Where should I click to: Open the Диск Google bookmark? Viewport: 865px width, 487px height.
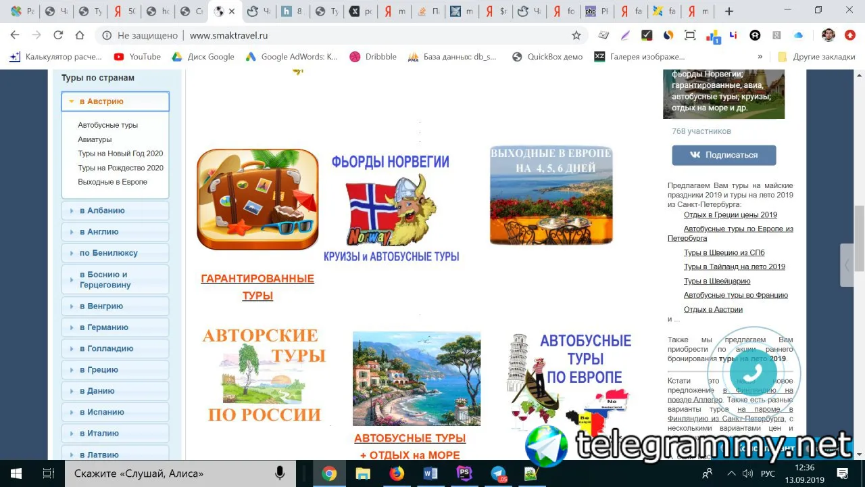pyautogui.click(x=203, y=57)
